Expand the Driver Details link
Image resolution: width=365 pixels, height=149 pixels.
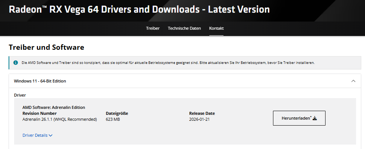pos(38,135)
